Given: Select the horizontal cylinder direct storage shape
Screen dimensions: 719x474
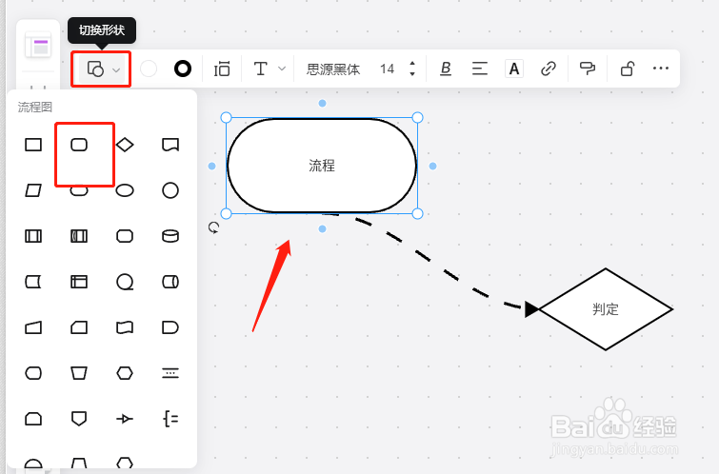Looking at the screenshot, I should tap(170, 282).
